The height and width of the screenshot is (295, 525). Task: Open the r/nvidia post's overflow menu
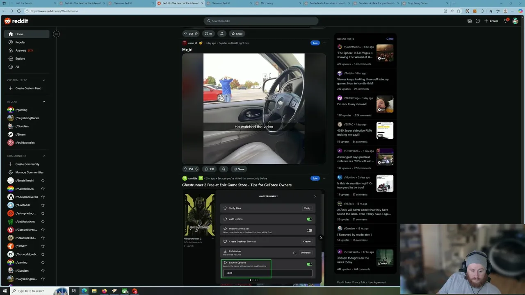click(324, 178)
